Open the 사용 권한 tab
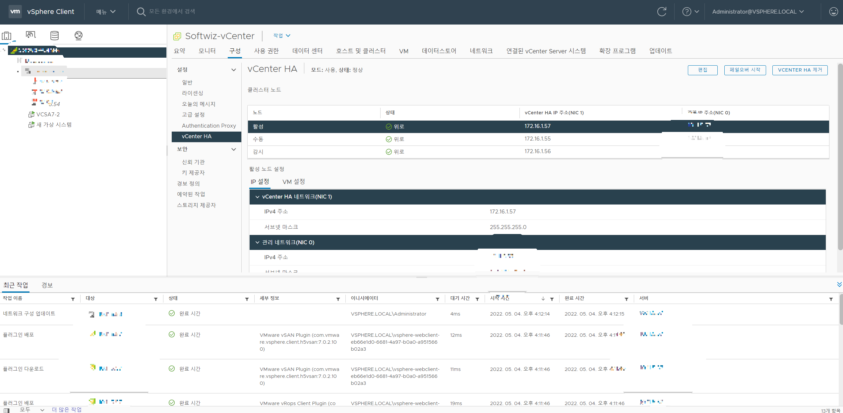This screenshot has height=413, width=843. tap(267, 51)
